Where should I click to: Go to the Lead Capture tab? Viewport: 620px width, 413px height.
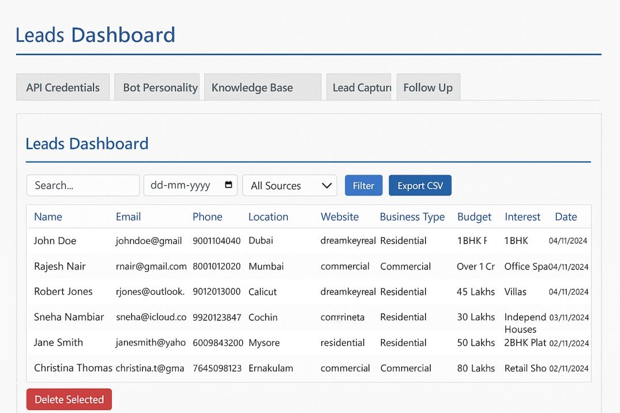359,88
